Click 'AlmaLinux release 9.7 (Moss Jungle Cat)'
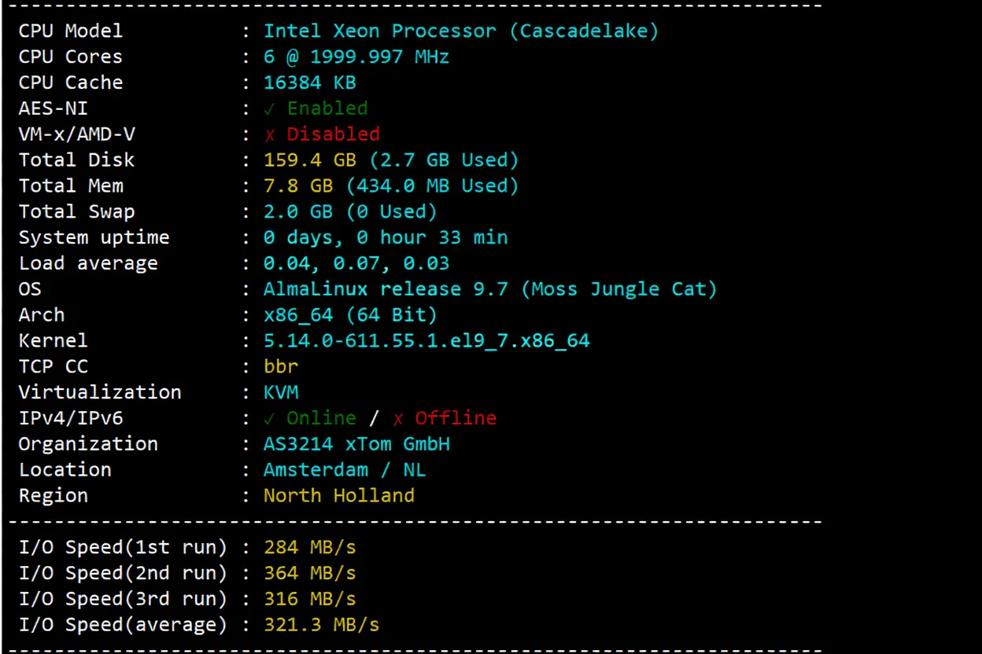 pyautogui.click(x=490, y=289)
